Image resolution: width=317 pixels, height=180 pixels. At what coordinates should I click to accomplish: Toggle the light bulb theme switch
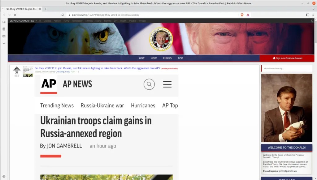[312, 21]
